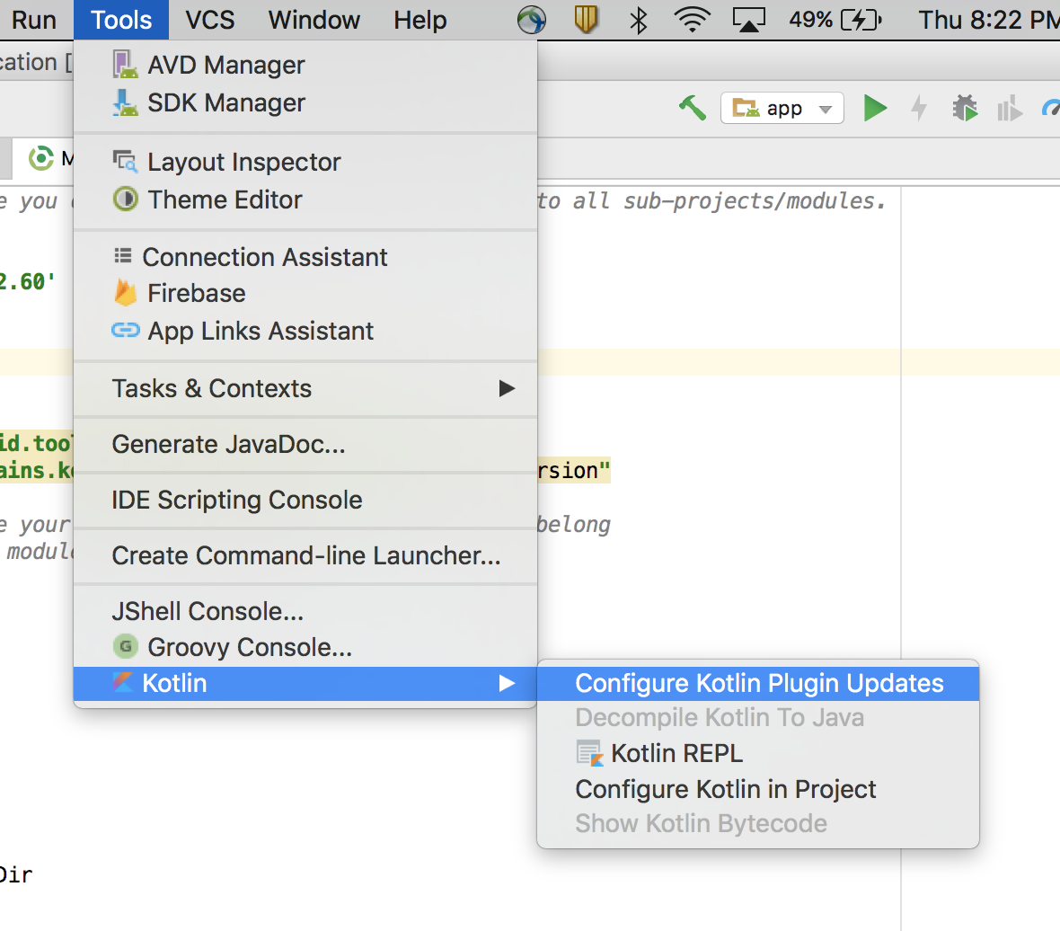Open Kotlin REPL
Image resolution: width=1060 pixels, height=931 pixels.
[758, 753]
